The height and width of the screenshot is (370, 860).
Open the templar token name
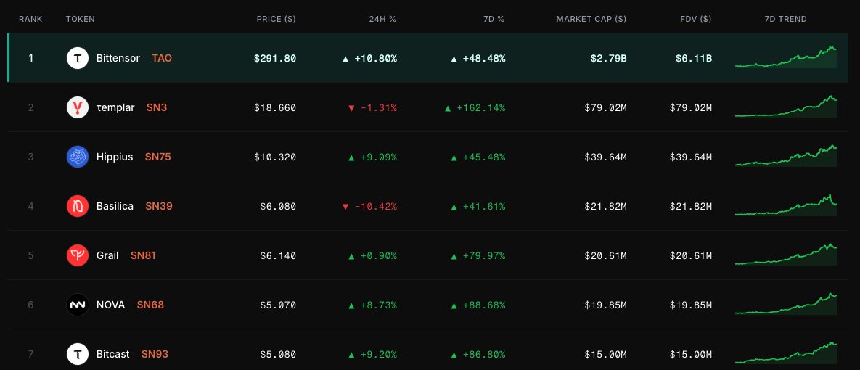(115, 107)
